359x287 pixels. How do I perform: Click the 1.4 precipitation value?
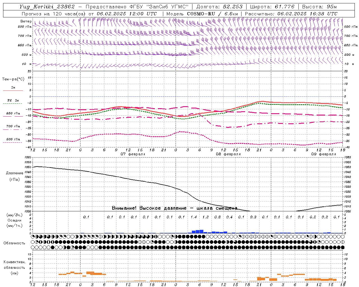click(x=194, y=217)
